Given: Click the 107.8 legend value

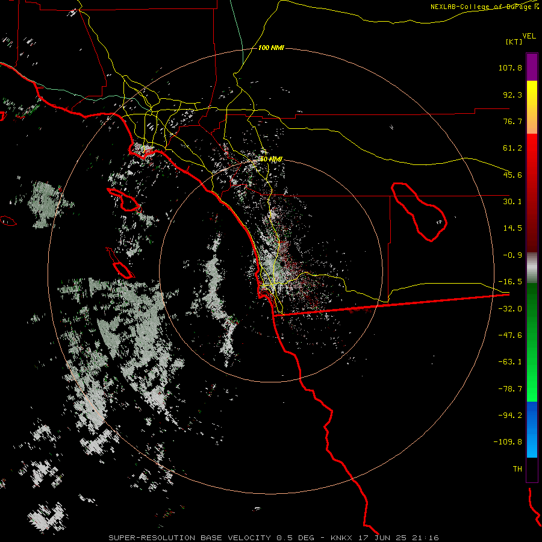Looking at the screenshot, I should pyautogui.click(x=510, y=67).
